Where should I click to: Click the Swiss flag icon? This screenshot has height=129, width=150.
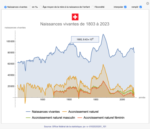click(x=75, y=17)
